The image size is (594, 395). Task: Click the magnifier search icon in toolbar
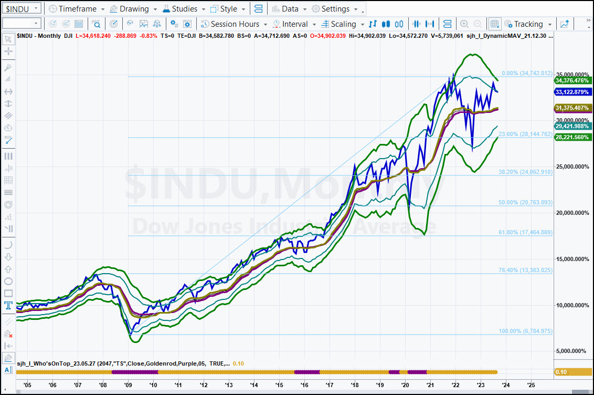[x=96, y=24]
